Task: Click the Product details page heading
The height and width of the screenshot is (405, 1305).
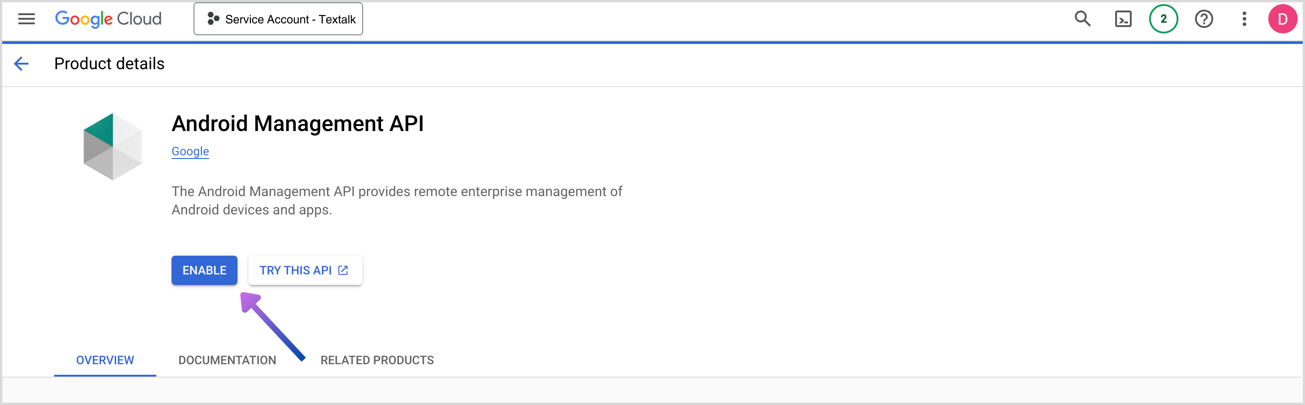Action: 110,64
